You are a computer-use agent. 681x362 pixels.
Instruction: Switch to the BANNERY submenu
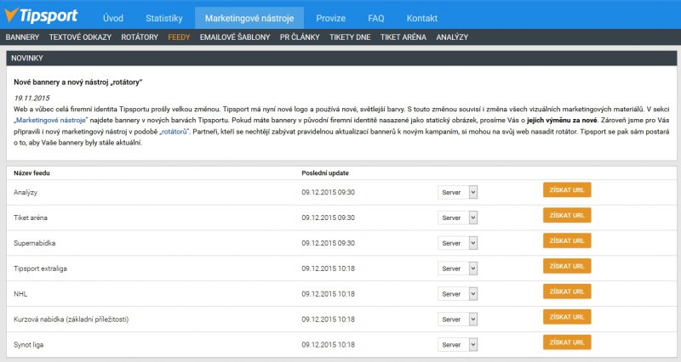point(23,37)
